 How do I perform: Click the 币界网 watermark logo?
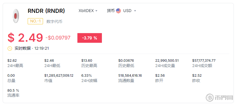click(x=219, y=98)
